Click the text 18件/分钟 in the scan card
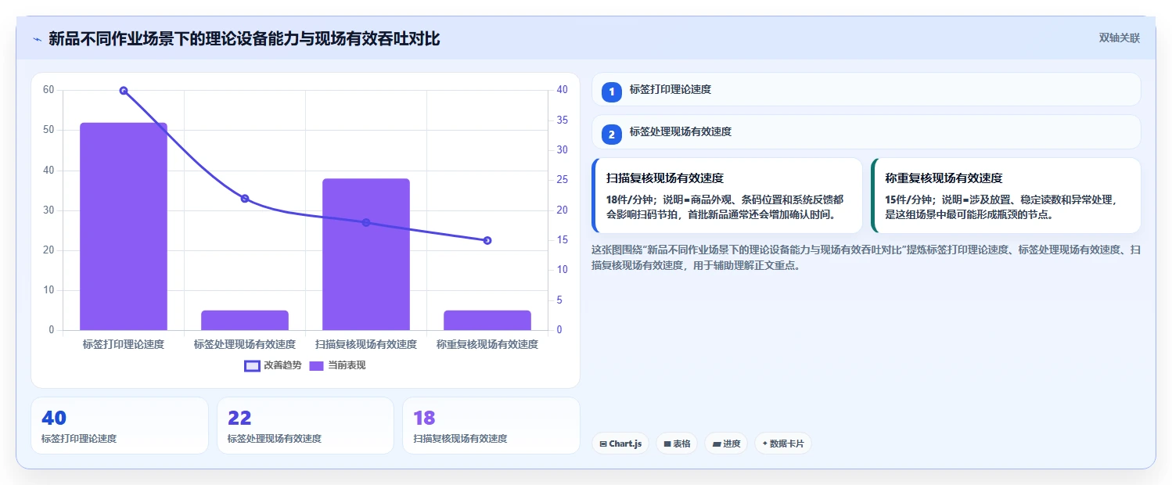This screenshot has width=1172, height=485. pyautogui.click(x=630, y=199)
